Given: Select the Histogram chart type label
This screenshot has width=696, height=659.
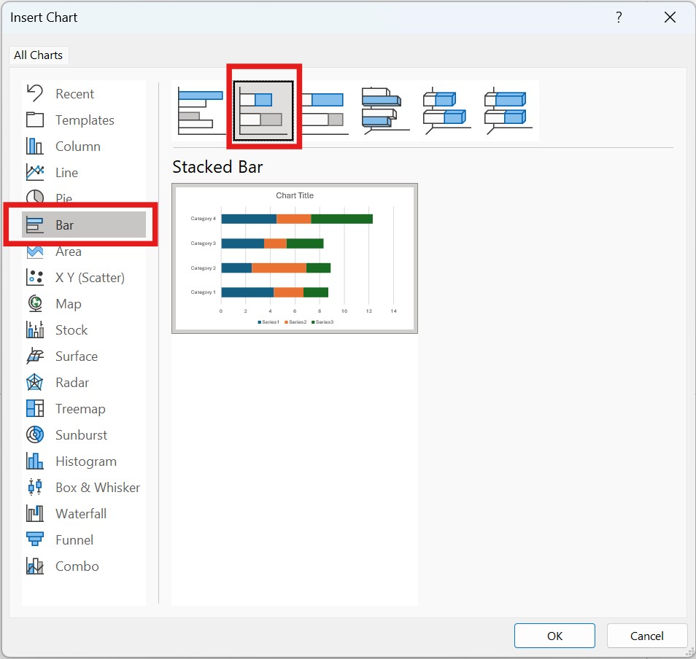Looking at the screenshot, I should [86, 461].
